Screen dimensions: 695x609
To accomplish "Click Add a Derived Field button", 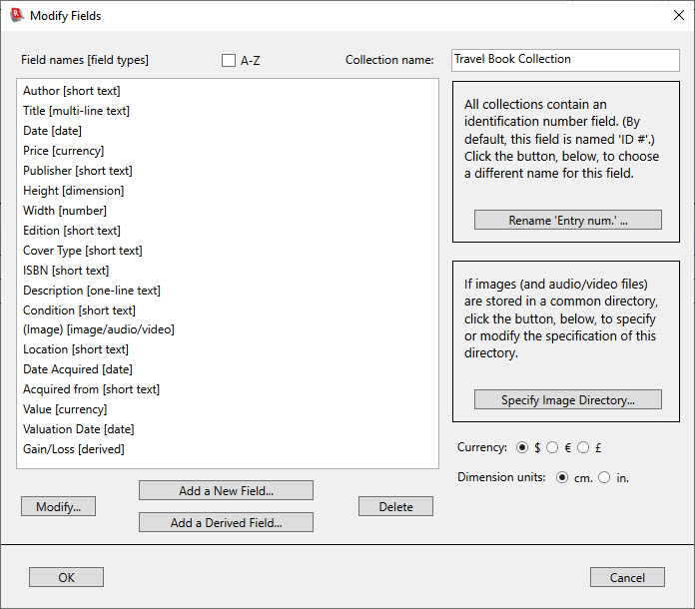I will 226,522.
